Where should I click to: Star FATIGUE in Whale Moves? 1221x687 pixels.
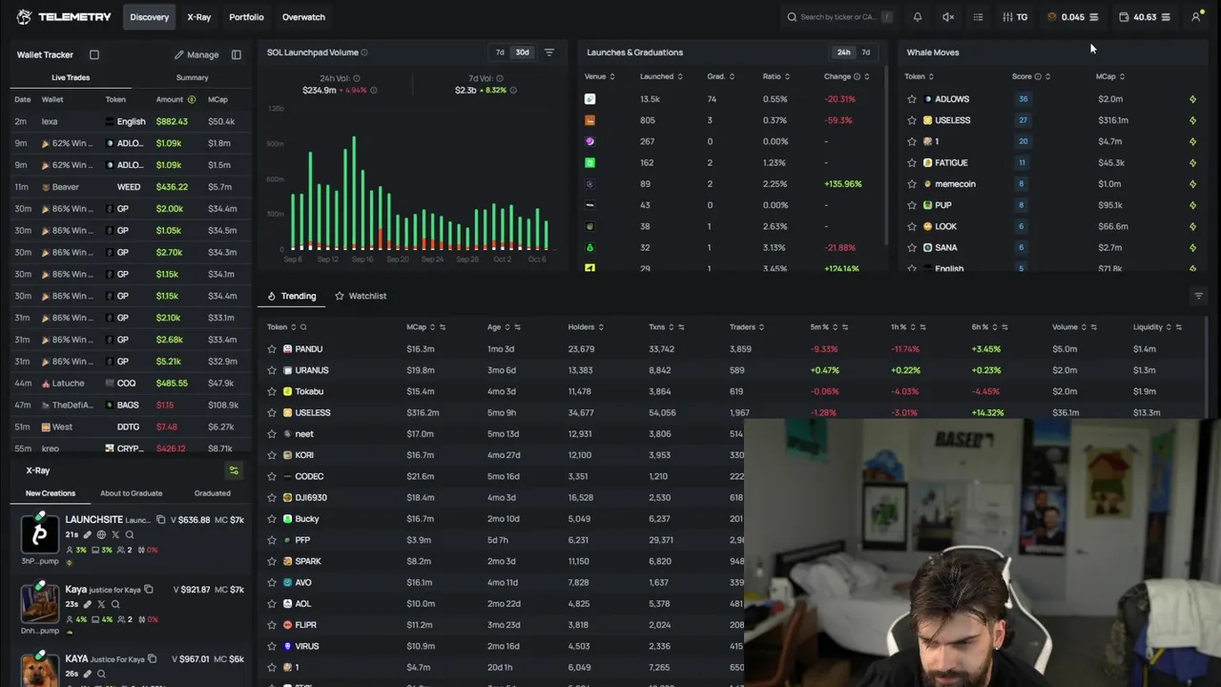912,163
